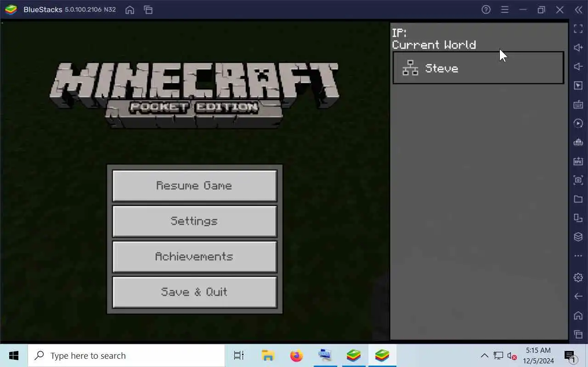Open the macro recorder sidebar icon
Viewport: 588px width, 367px height.
(x=578, y=123)
